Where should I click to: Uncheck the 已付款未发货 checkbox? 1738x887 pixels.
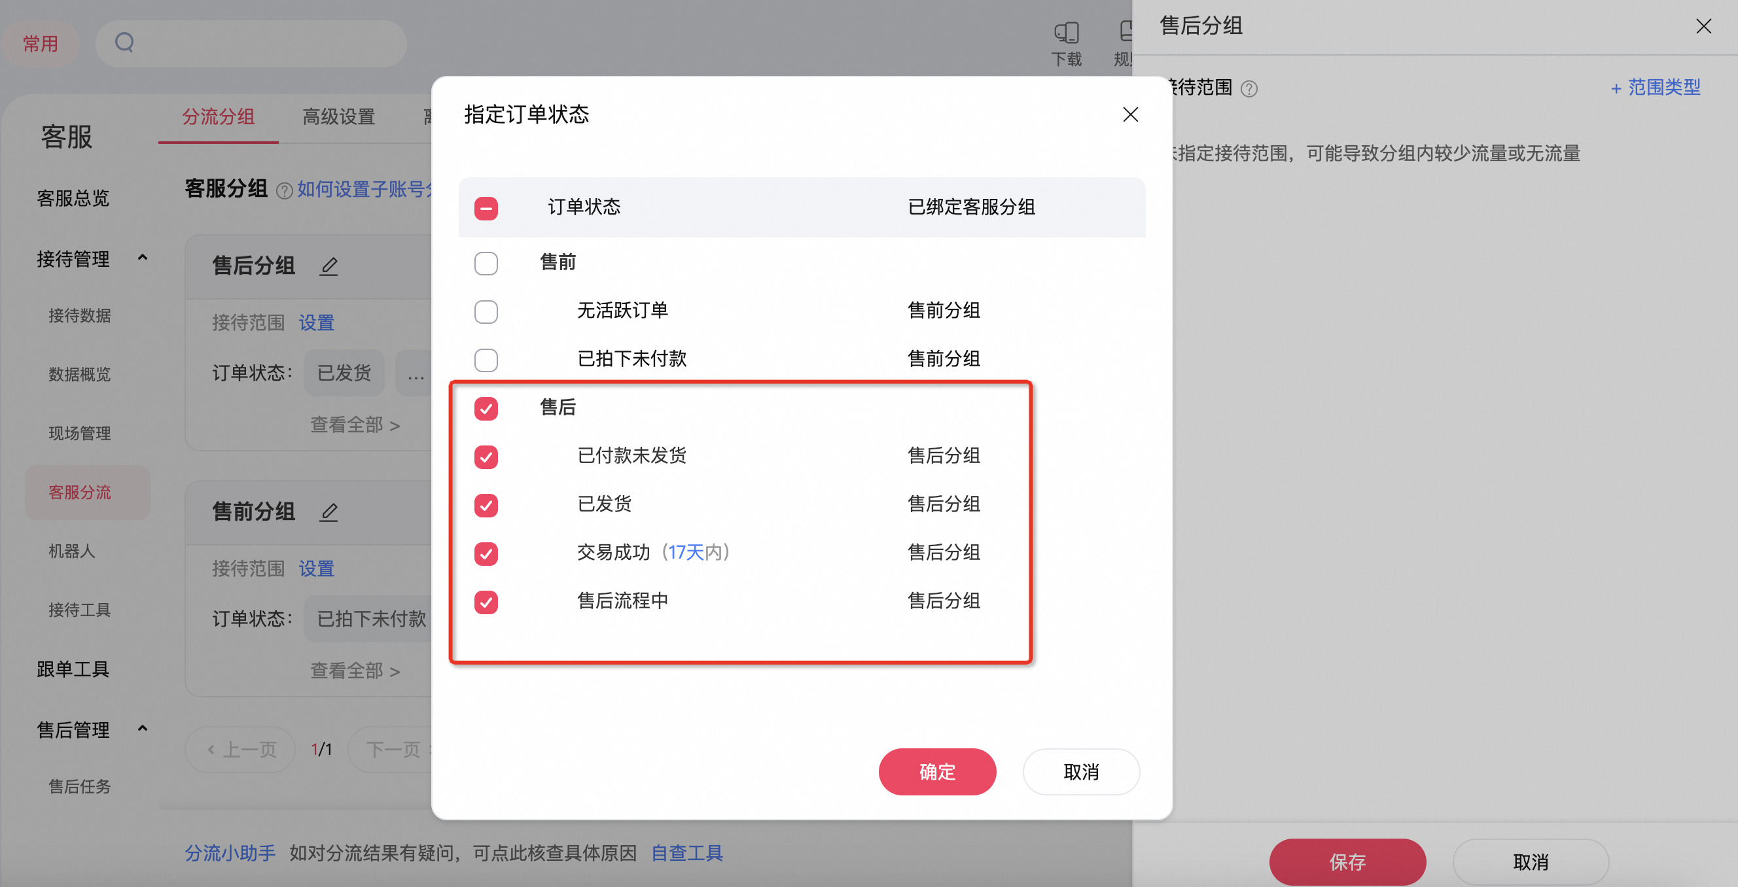click(486, 457)
